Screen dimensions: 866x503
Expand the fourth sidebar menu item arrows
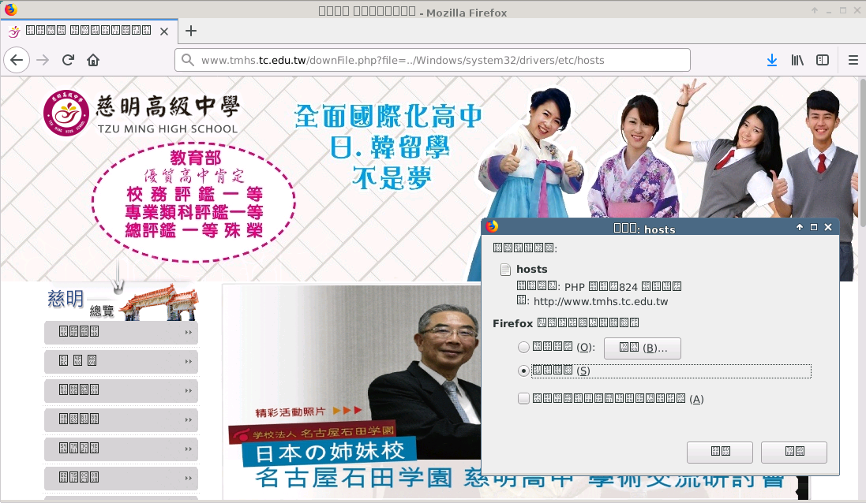coord(189,420)
